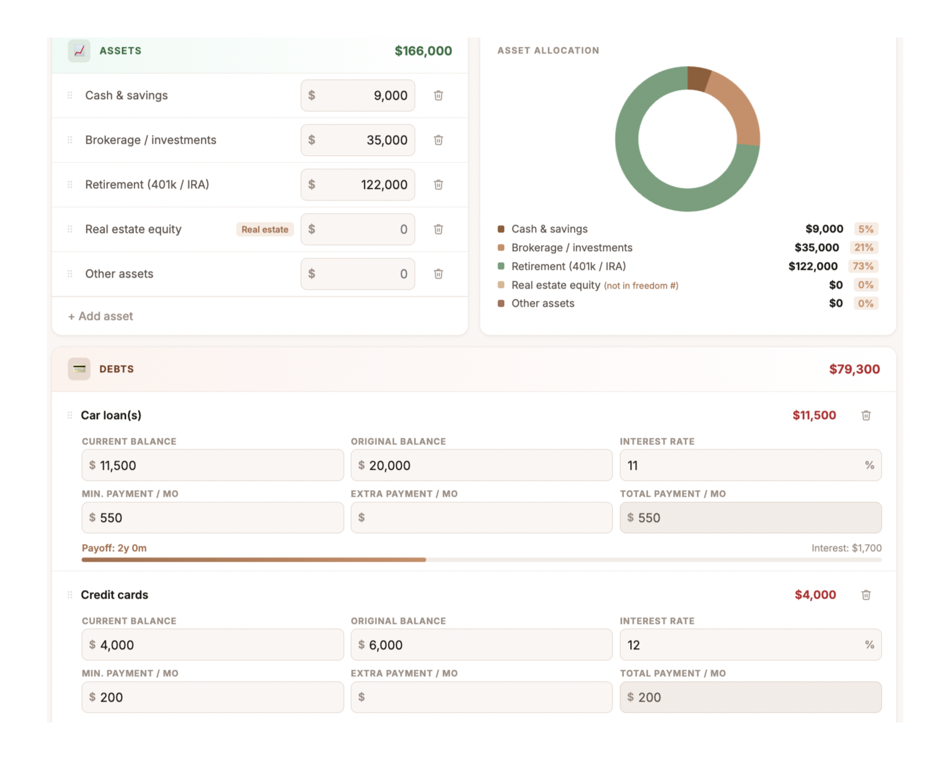Delete the Credit cards debt
This screenshot has height=760, width=950.
click(x=866, y=595)
